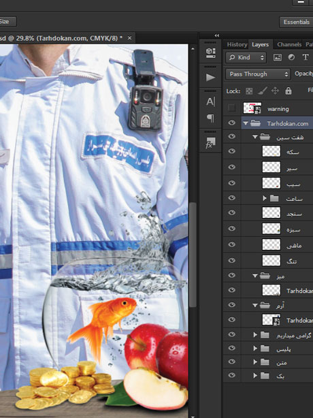Filter layers by type layers icon
The height and width of the screenshot is (418, 313).
pyautogui.click(x=306, y=57)
